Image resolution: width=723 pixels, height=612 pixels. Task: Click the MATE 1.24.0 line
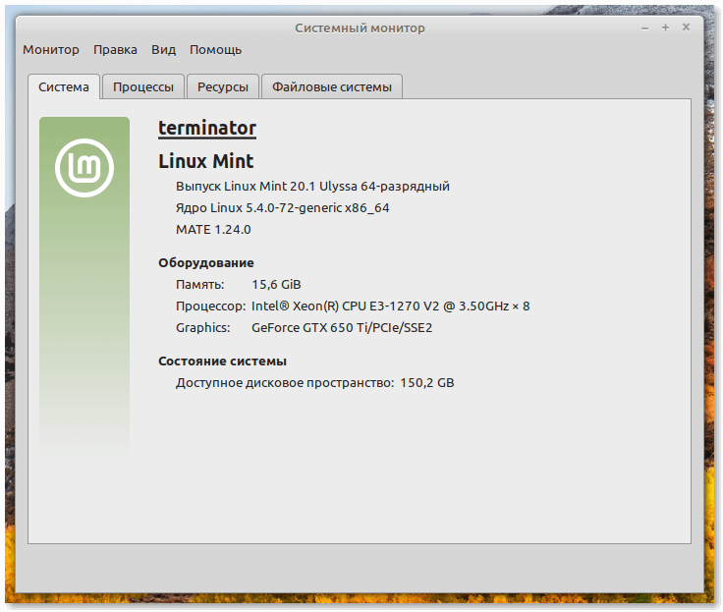click(213, 229)
